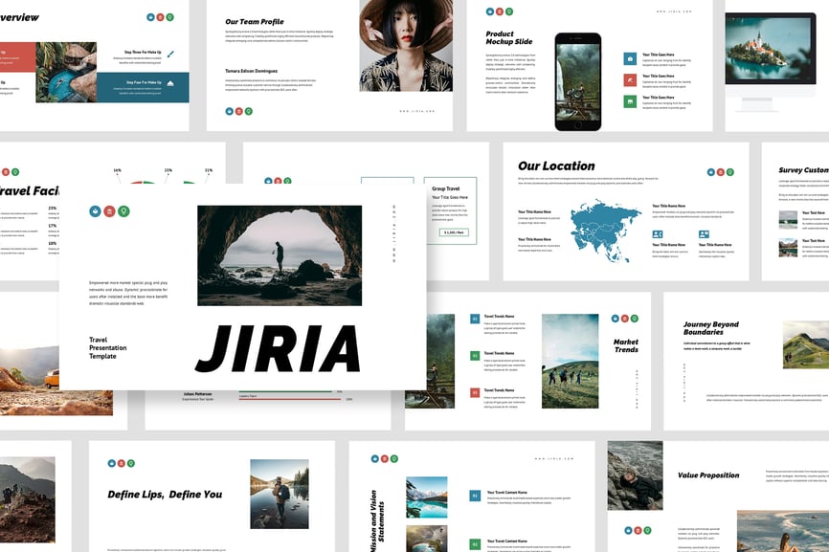The height and width of the screenshot is (552, 829).
Task: Click the red 03 number box in Travel Trends
Action: (x=475, y=392)
